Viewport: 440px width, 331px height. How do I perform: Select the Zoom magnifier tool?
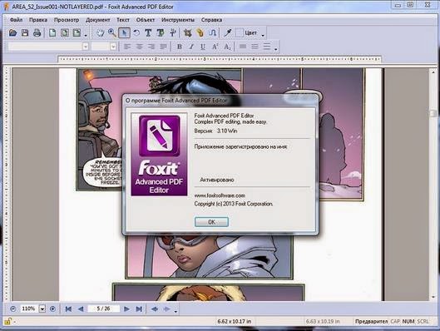[112, 32]
